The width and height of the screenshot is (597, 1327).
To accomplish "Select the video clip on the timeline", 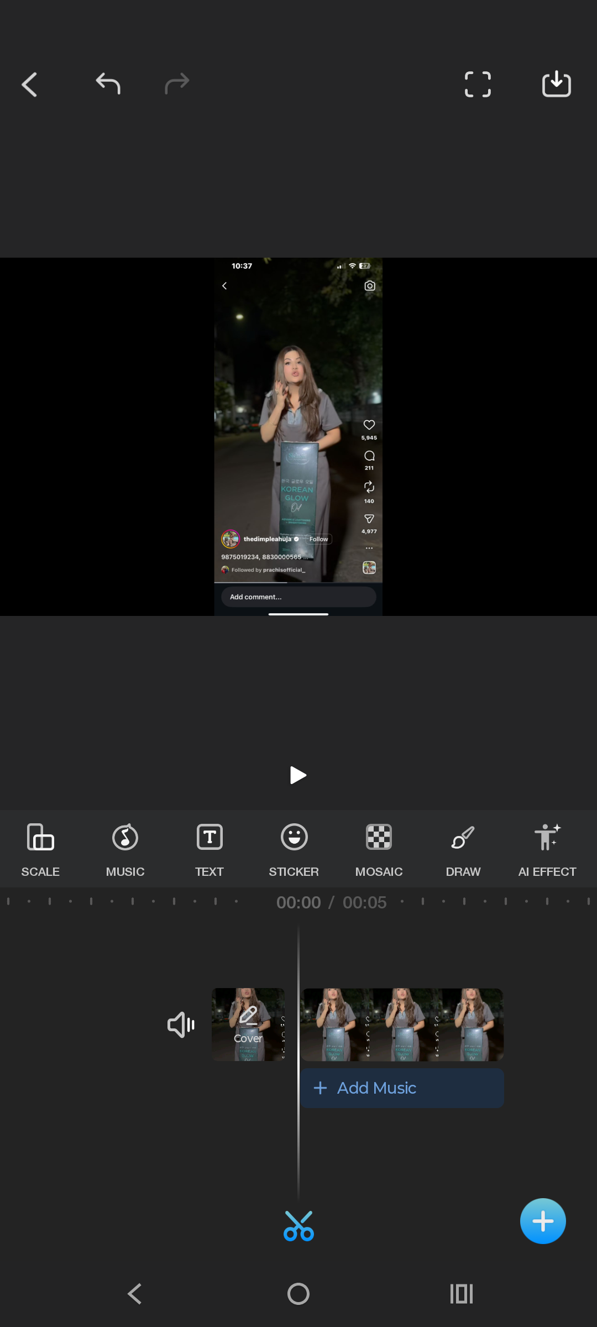I will [x=402, y=1025].
